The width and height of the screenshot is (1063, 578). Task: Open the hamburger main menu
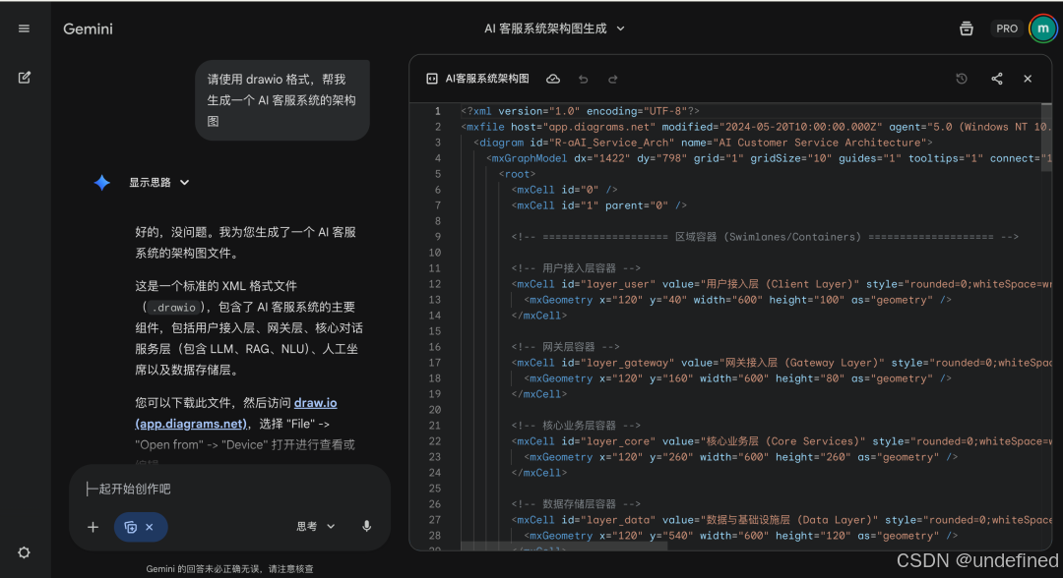click(x=24, y=29)
